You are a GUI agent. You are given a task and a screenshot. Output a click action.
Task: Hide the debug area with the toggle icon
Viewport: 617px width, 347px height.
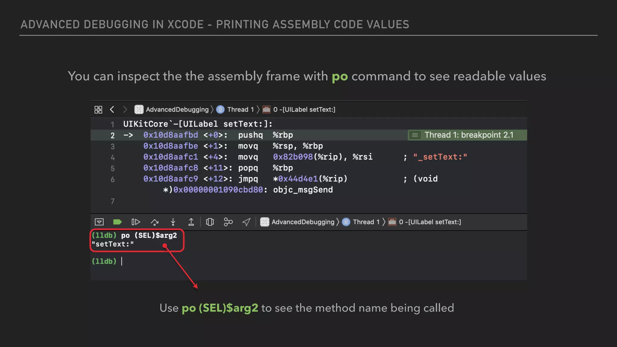click(x=99, y=222)
